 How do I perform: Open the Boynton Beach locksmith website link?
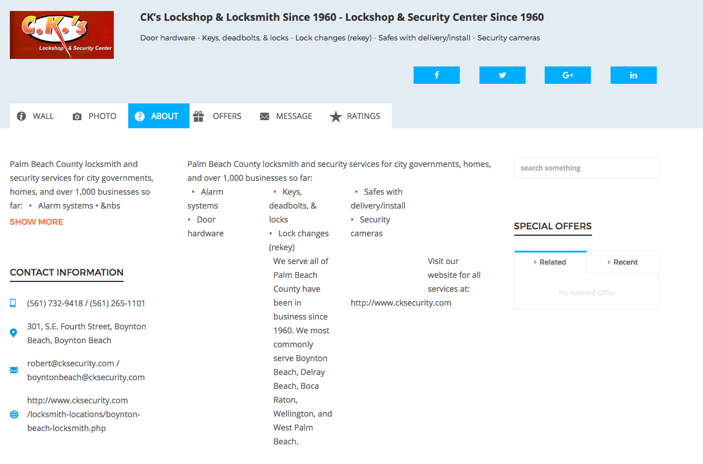coord(84,414)
